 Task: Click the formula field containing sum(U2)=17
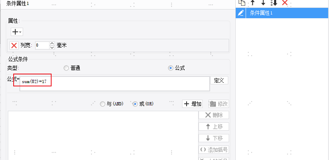tap(115, 84)
